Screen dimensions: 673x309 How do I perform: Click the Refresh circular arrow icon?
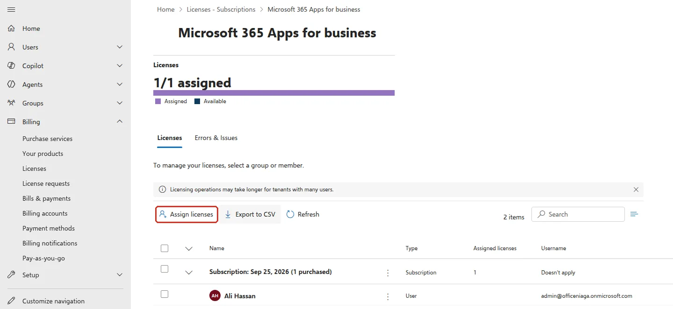[x=290, y=214]
